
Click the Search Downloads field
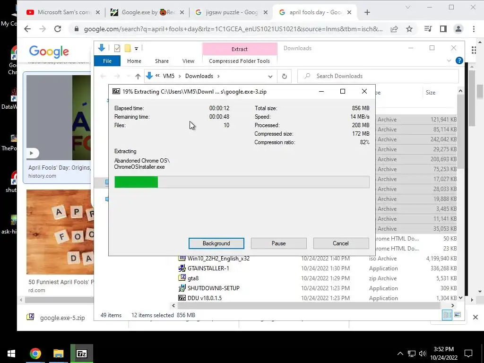point(378,76)
